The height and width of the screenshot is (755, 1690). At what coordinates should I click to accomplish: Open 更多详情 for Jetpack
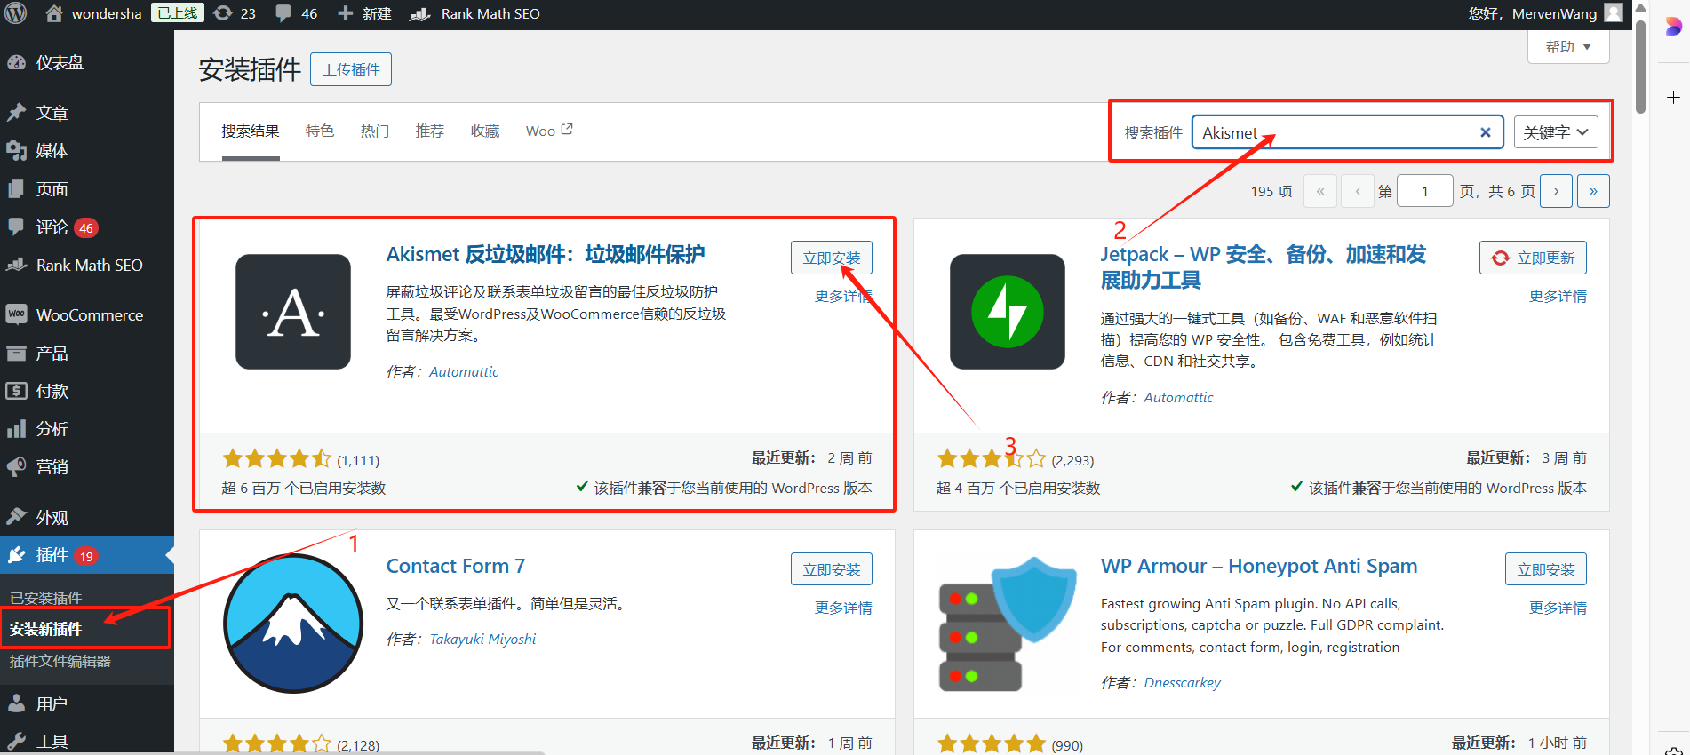click(1558, 296)
